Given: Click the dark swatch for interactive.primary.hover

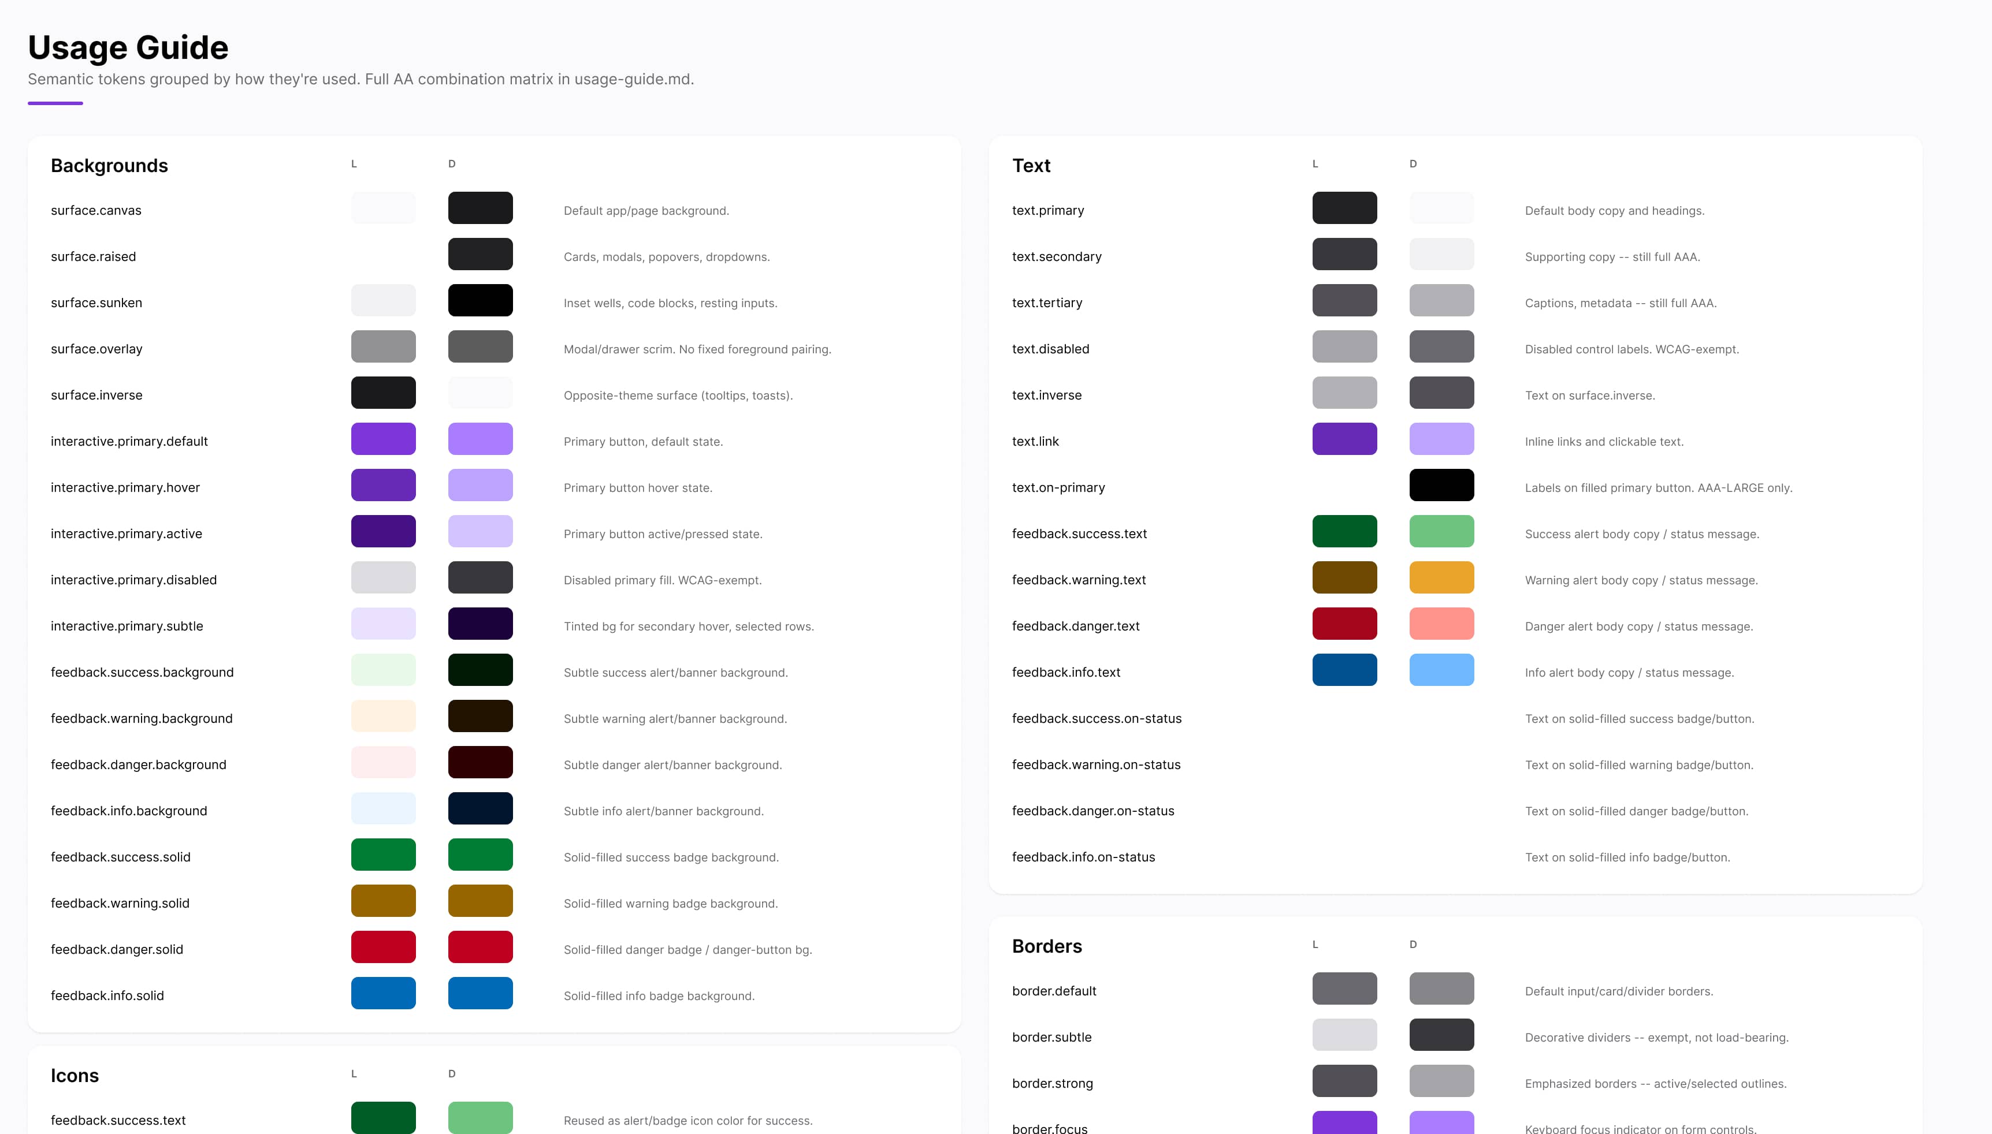Looking at the screenshot, I should coord(481,485).
